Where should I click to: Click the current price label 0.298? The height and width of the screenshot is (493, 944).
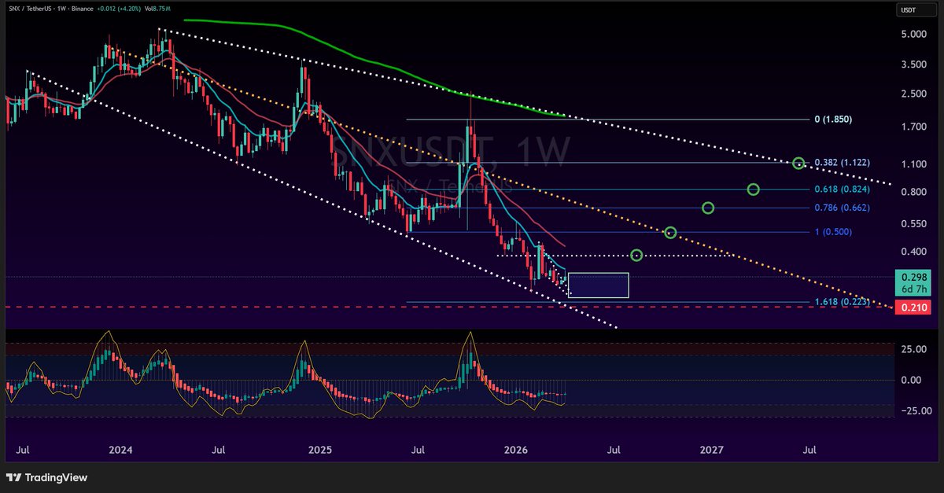pyautogui.click(x=914, y=277)
